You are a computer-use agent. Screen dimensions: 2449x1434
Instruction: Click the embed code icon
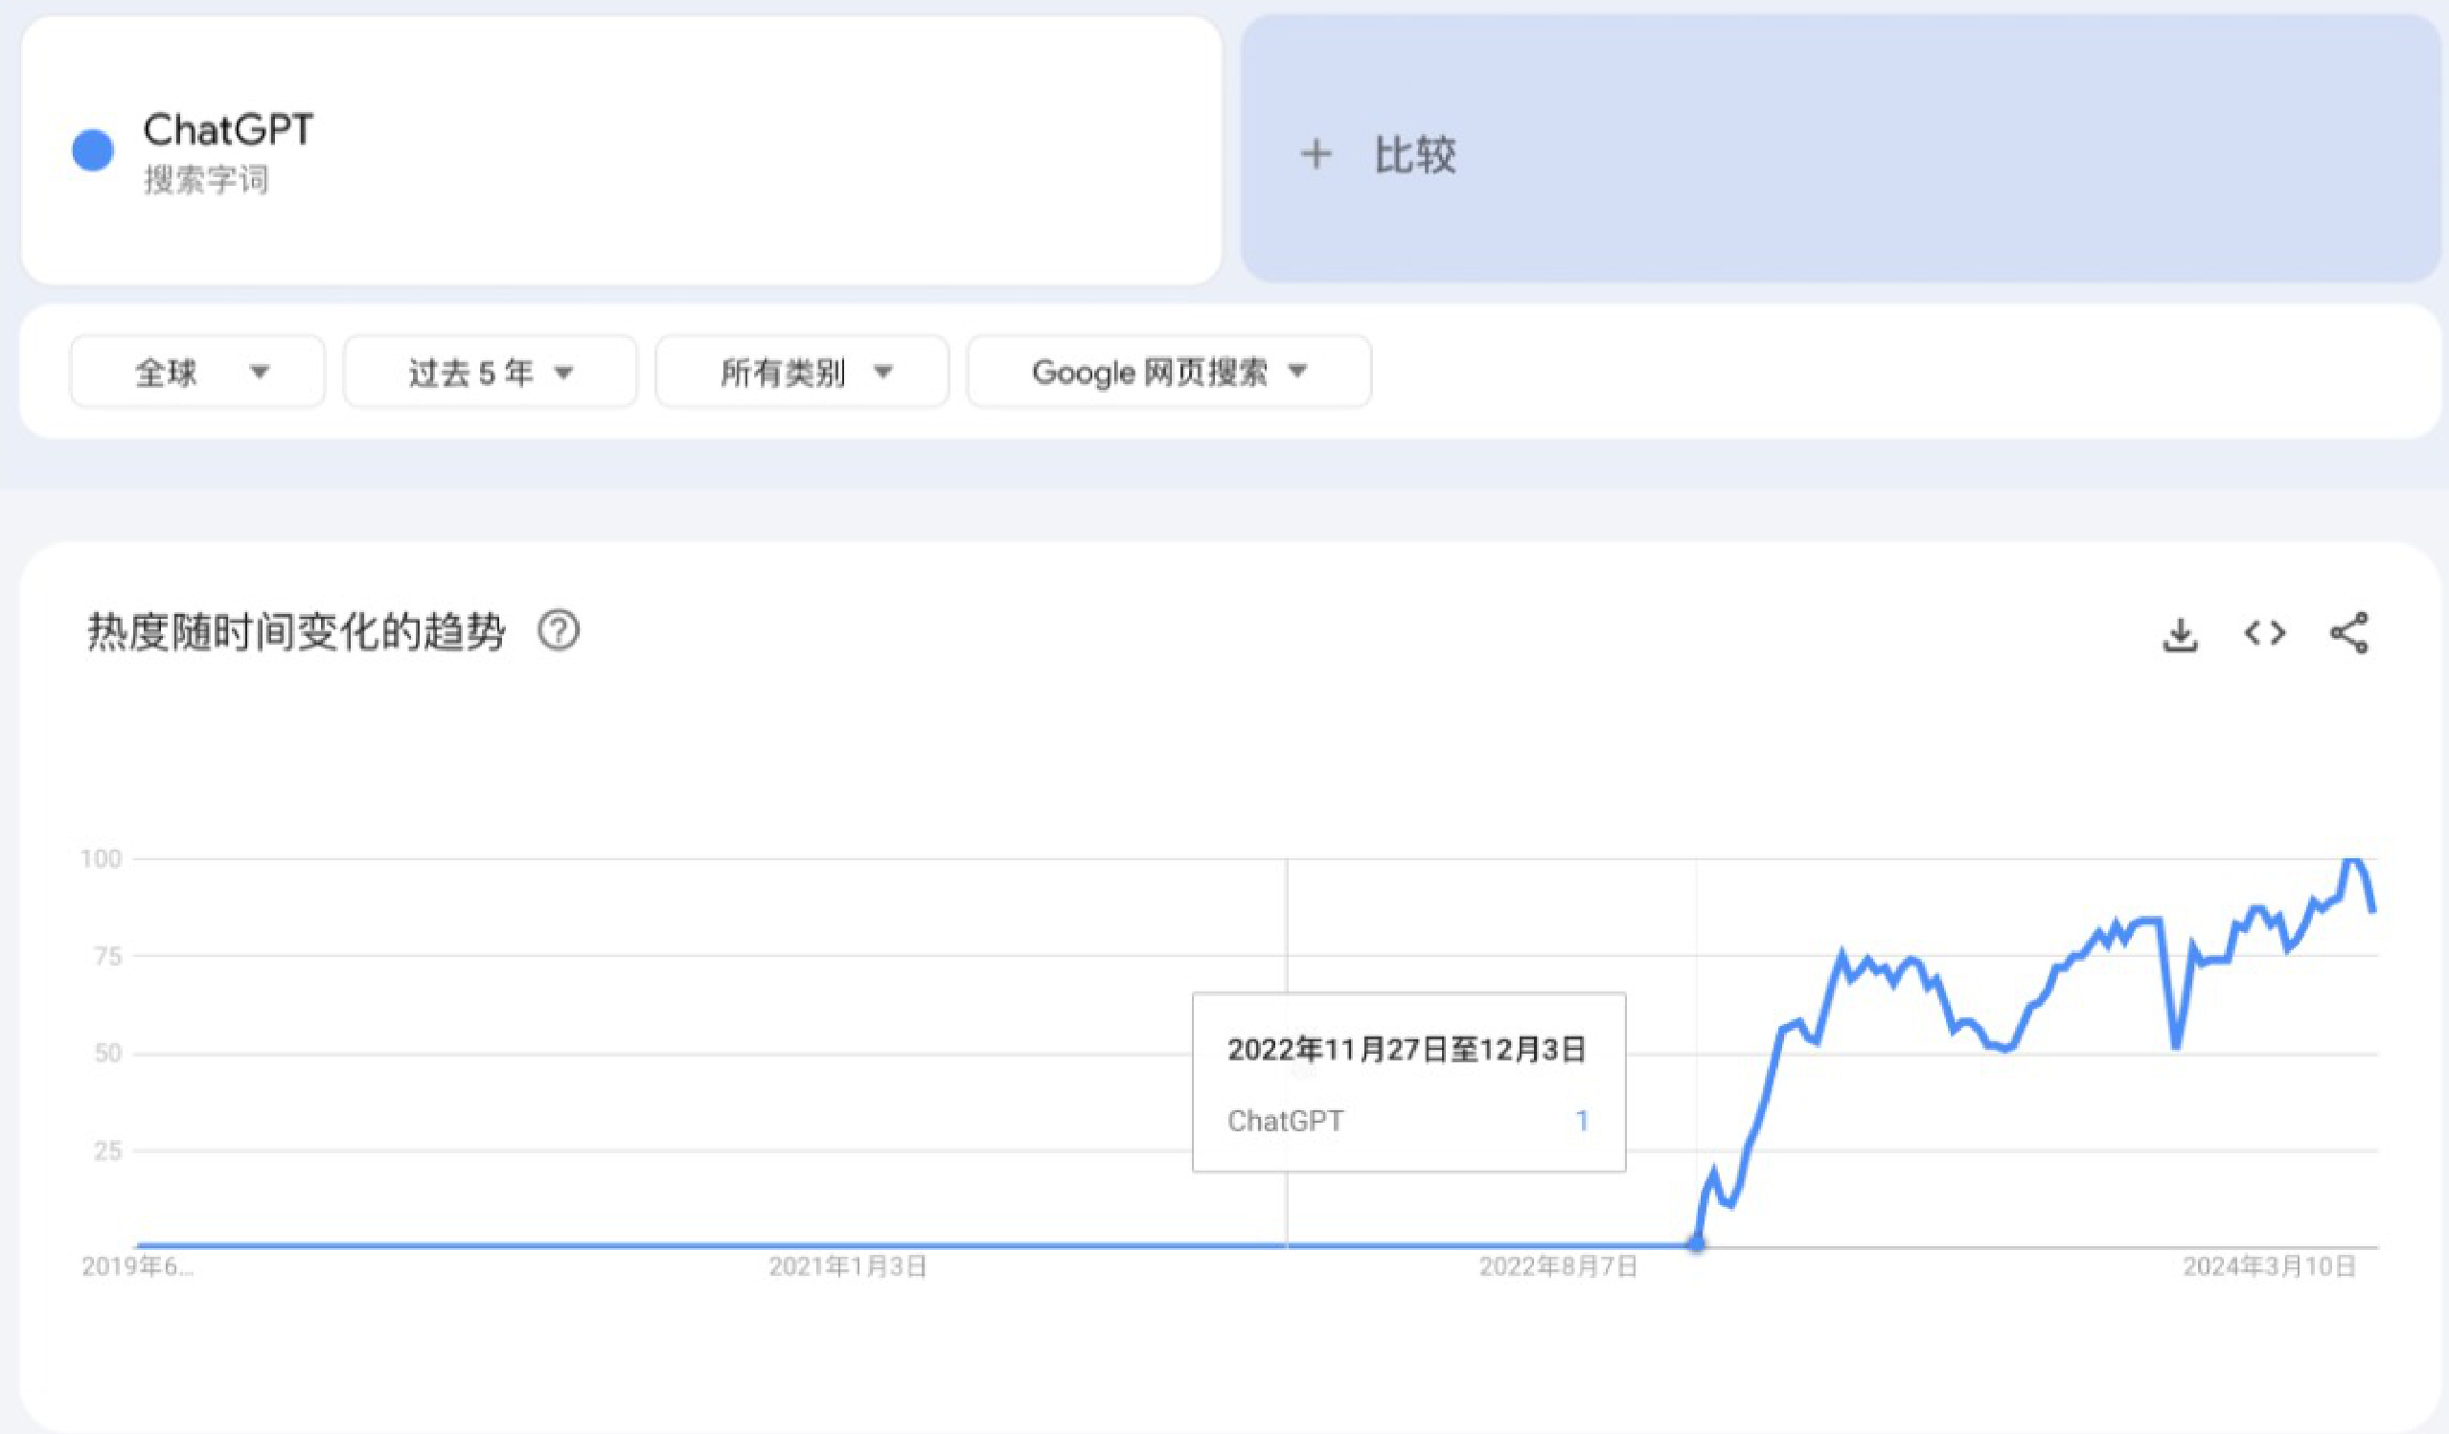click(2264, 633)
